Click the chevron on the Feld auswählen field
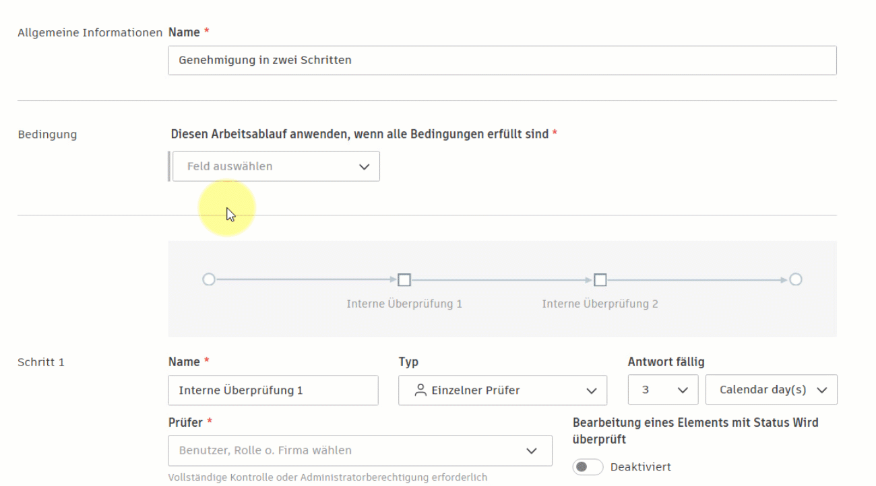The width and height of the screenshot is (876, 486). [365, 166]
